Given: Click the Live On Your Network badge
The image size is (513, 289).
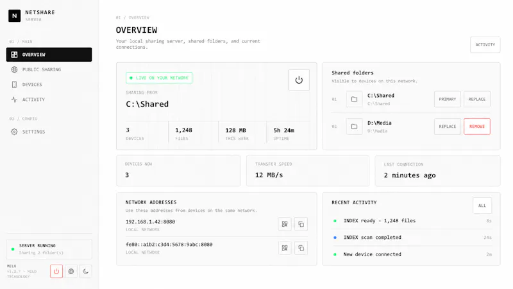Looking at the screenshot, I should [x=159, y=78].
